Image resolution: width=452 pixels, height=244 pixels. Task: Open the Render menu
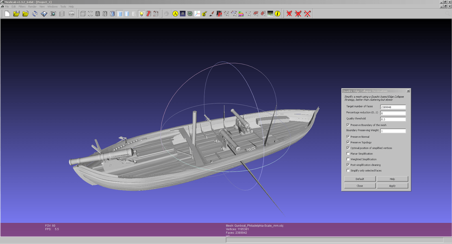pyautogui.click(x=32, y=6)
